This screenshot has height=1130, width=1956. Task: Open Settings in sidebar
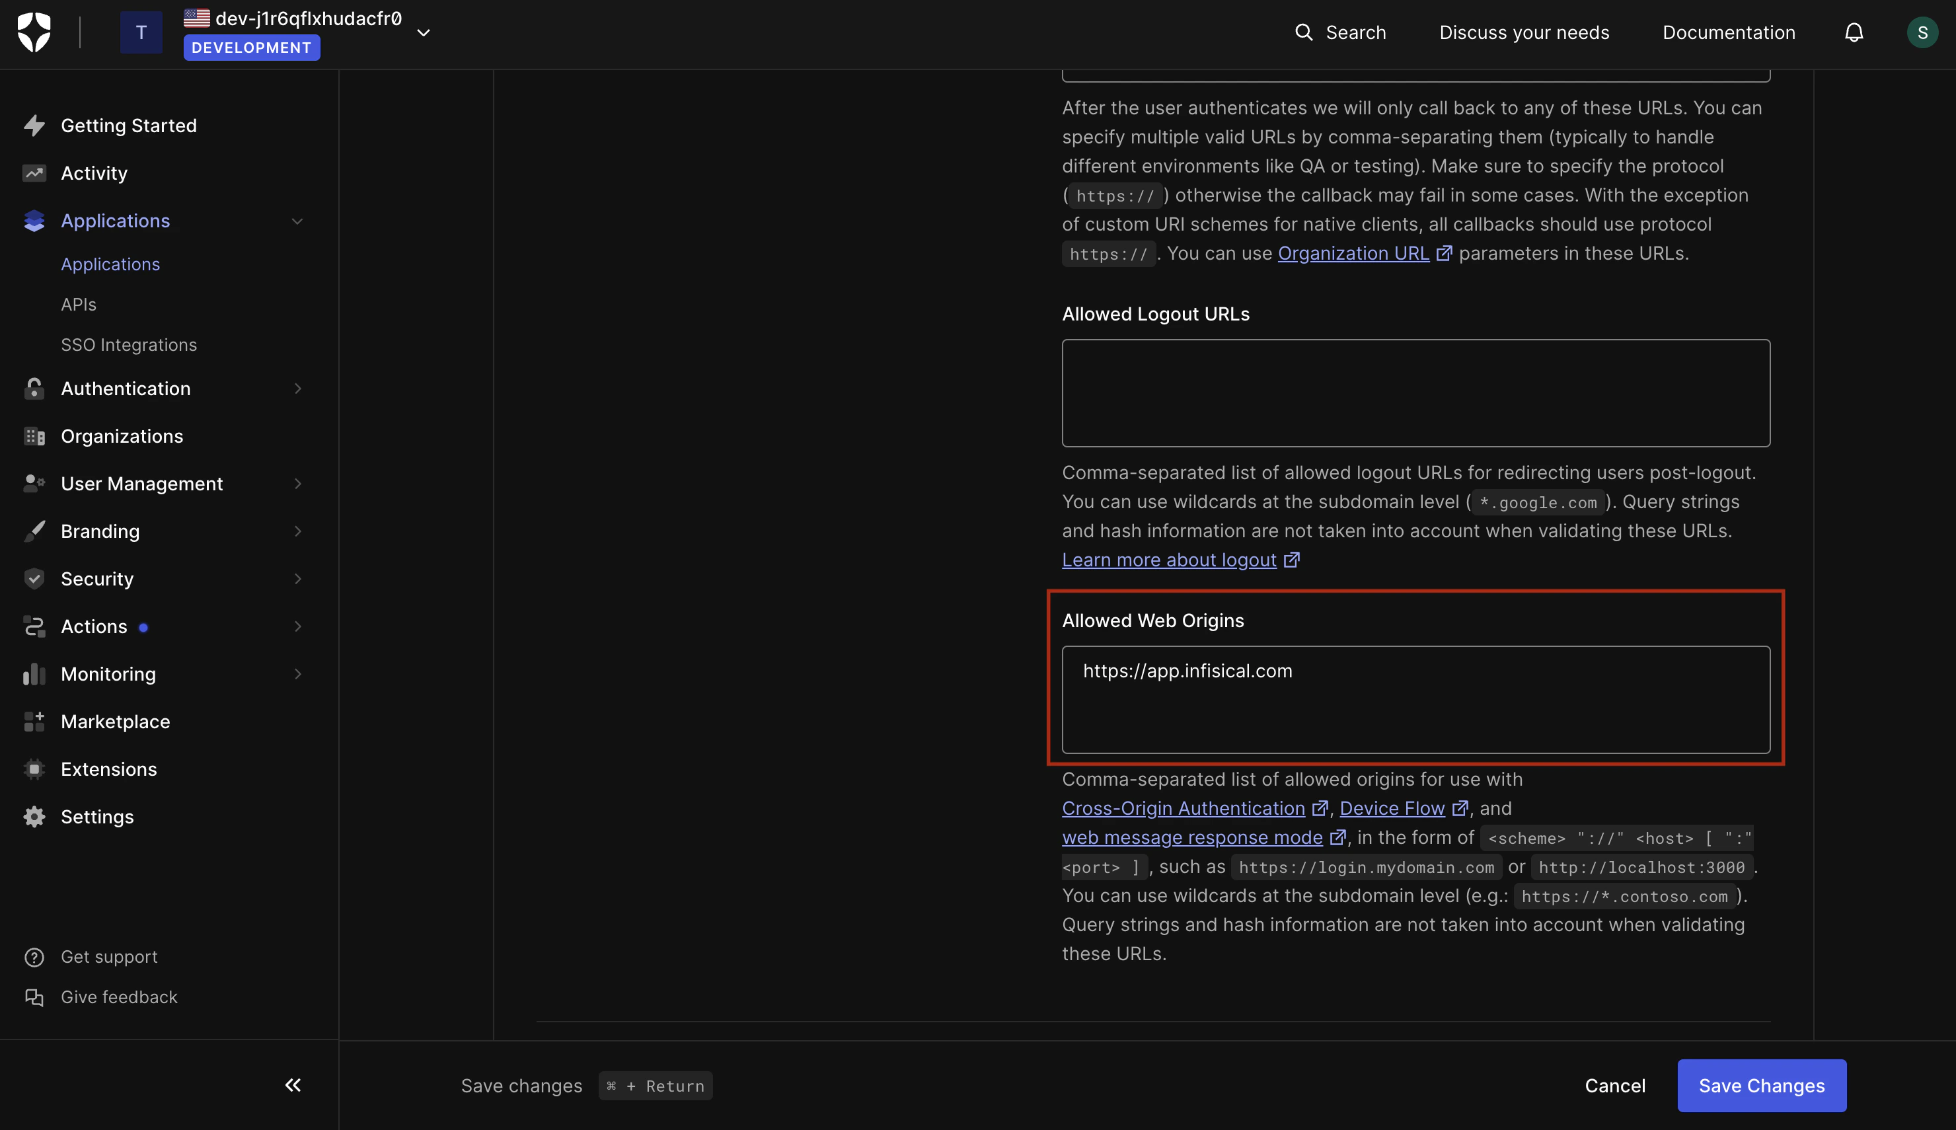(97, 817)
